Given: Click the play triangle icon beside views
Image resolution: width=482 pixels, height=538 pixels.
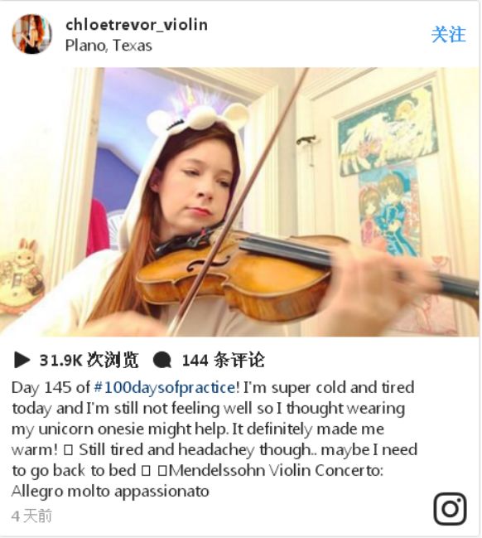Looking at the screenshot, I should 22,360.
